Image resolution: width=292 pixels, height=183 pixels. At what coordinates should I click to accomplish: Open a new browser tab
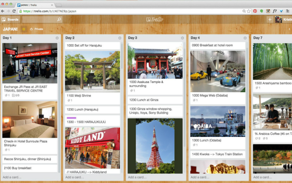coord(59,5)
